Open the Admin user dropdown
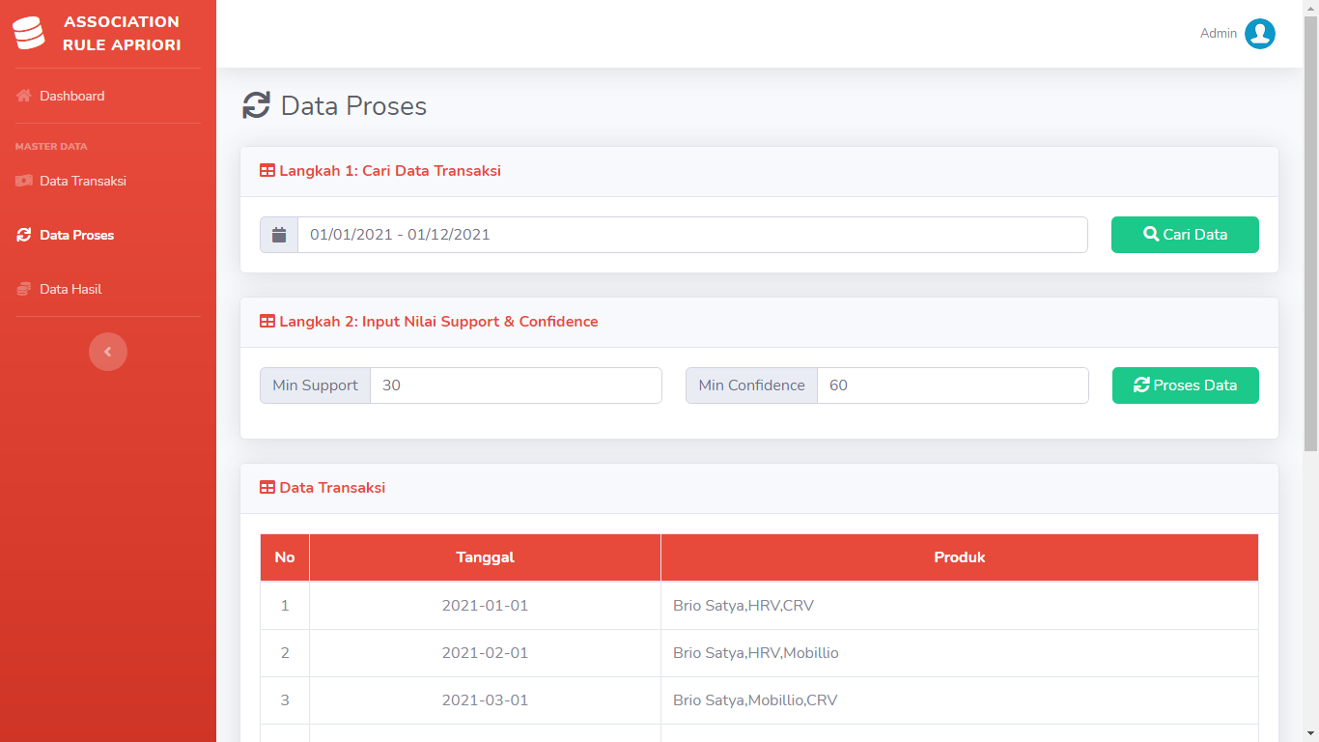1319x742 pixels. tap(1238, 34)
